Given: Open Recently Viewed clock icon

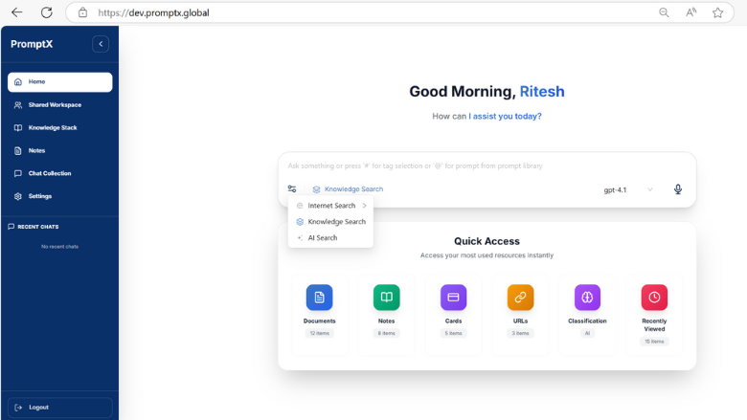Looking at the screenshot, I should point(654,298).
